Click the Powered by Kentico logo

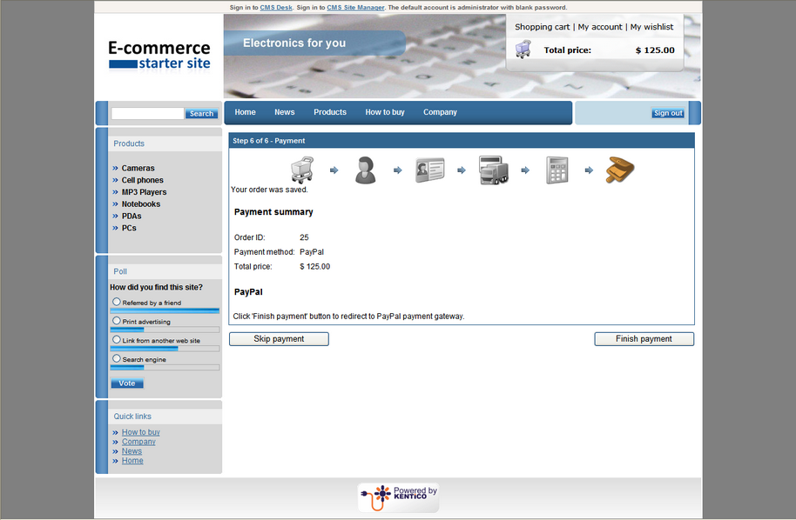pos(399,497)
